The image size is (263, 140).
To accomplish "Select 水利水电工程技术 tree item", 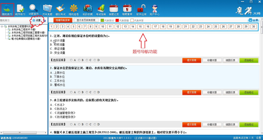I will tap(23, 29).
